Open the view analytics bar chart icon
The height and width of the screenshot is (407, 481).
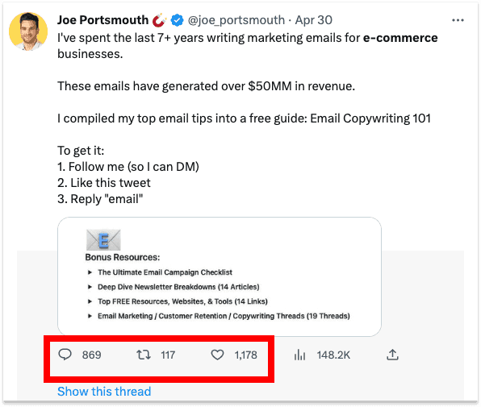[x=299, y=355]
